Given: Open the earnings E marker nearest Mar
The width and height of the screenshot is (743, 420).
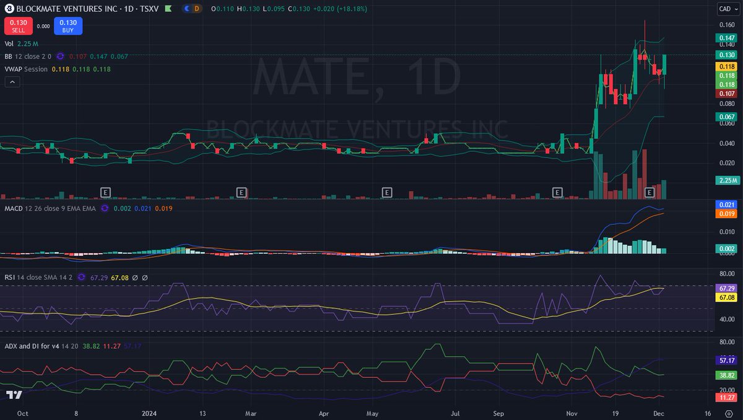Looking at the screenshot, I should coord(242,192).
